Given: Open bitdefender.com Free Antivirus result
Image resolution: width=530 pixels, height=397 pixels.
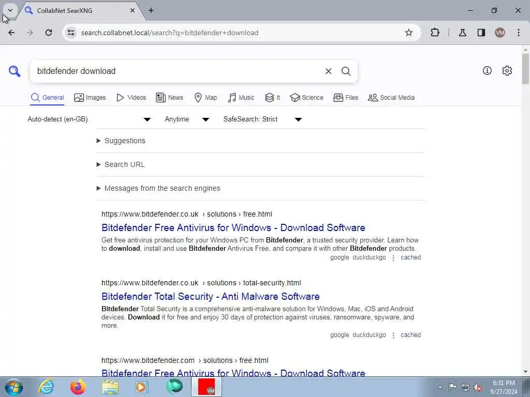Looking at the screenshot, I should pos(233,373).
